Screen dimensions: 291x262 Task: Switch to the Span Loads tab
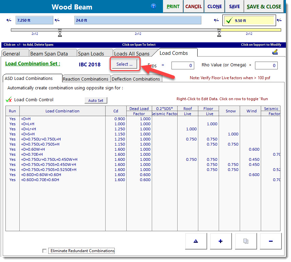[x=91, y=53]
